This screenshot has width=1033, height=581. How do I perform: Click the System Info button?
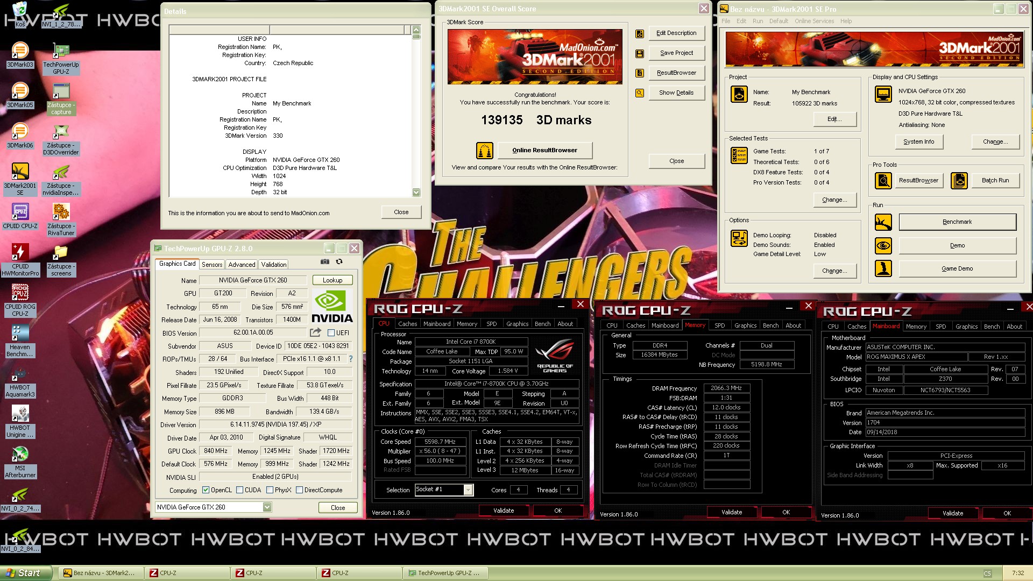point(918,141)
